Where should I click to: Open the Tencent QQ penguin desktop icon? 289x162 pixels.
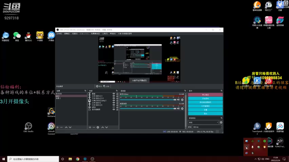click(x=29, y=37)
